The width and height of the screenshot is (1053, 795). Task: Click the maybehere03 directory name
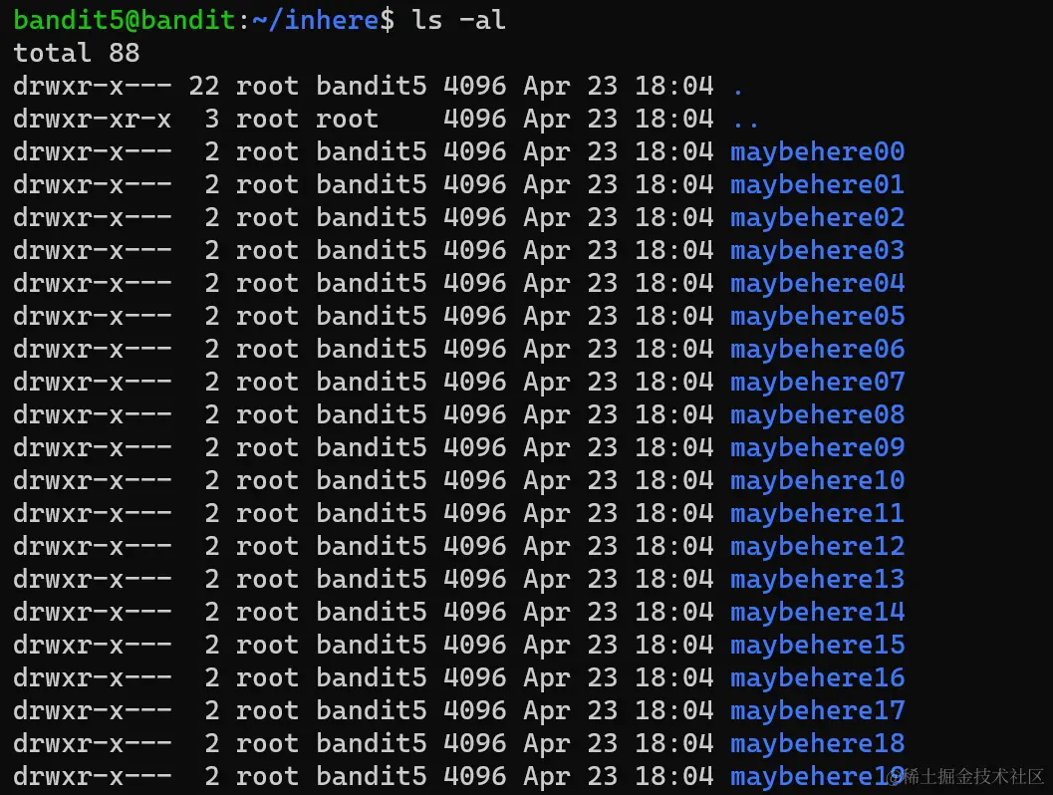(817, 250)
